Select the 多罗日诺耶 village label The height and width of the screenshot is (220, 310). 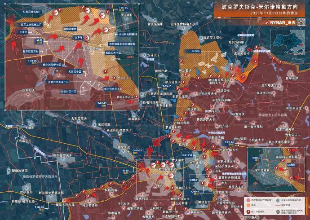point(180,97)
